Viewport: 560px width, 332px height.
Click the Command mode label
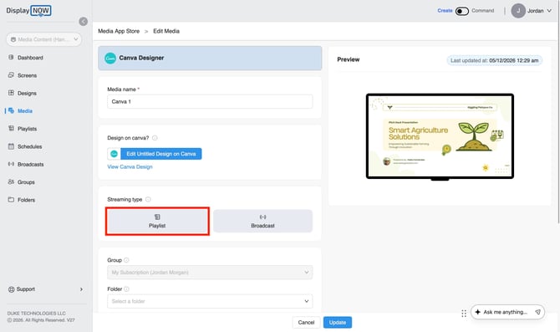click(x=483, y=11)
